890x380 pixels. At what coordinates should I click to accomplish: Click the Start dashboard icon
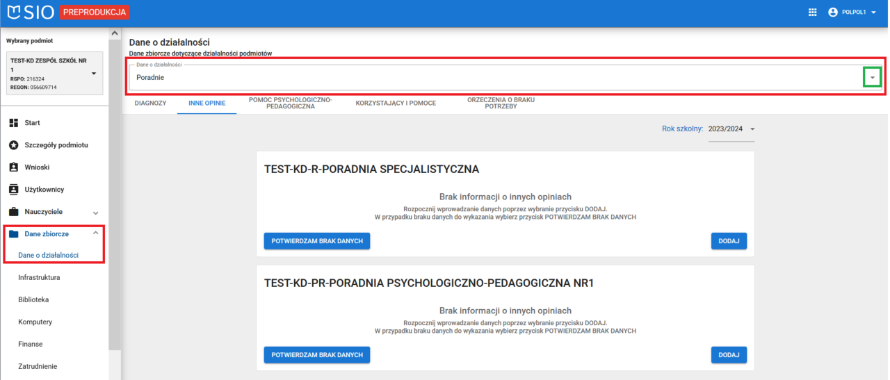(13, 123)
